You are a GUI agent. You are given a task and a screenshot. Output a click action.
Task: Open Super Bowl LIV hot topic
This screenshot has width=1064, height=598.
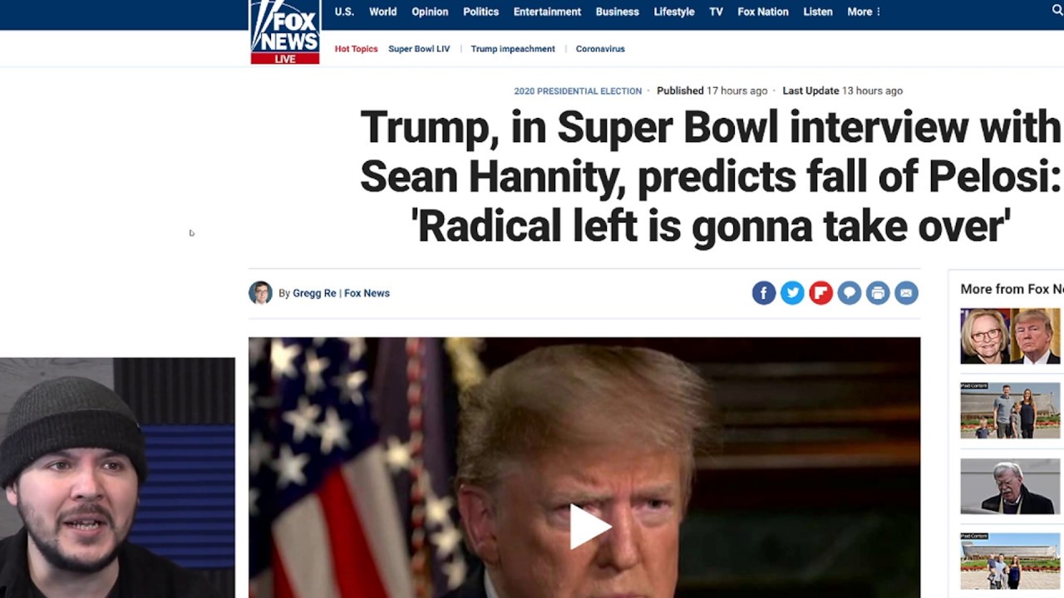pos(419,49)
